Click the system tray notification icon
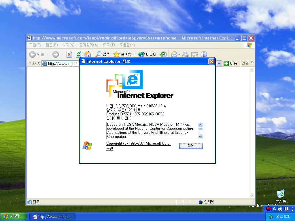The height and width of the screenshot is (221, 295). [271, 217]
